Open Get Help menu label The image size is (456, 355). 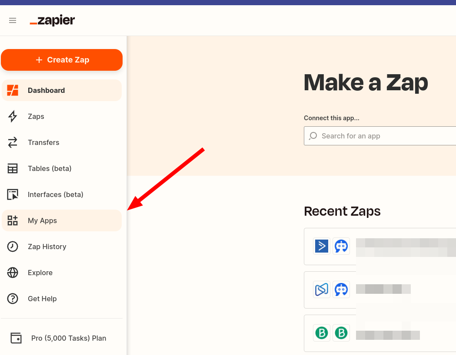pos(42,299)
